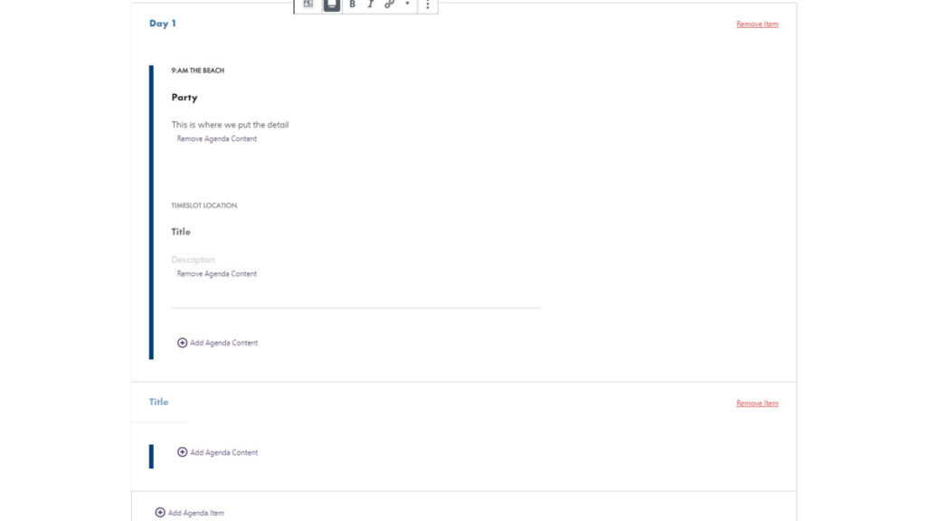
Task: Click the highlighted dark toolbar button
Action: click(x=332, y=5)
